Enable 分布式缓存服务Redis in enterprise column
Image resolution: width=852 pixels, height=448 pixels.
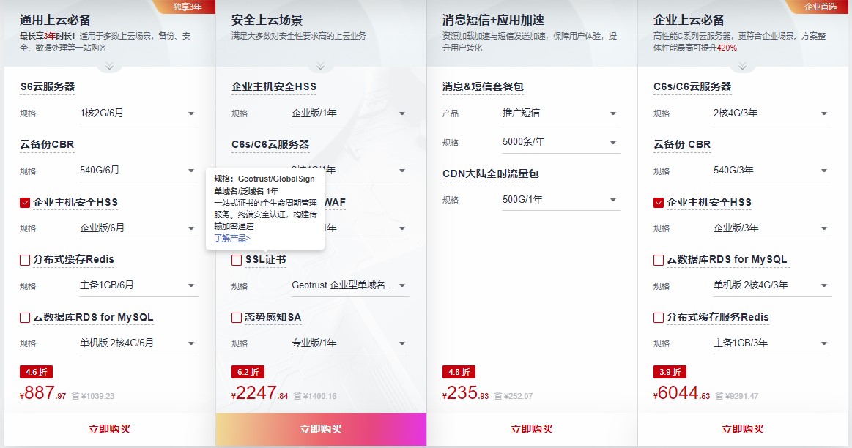658,318
